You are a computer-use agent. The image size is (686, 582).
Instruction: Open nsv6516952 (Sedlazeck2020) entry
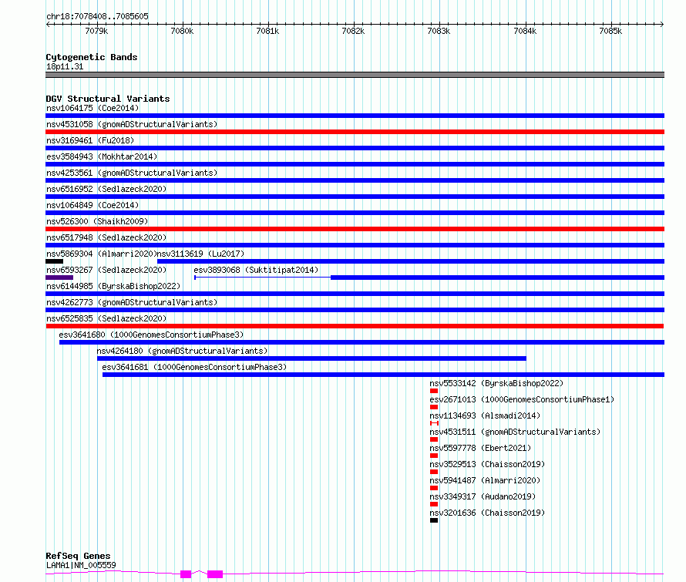coord(106,189)
